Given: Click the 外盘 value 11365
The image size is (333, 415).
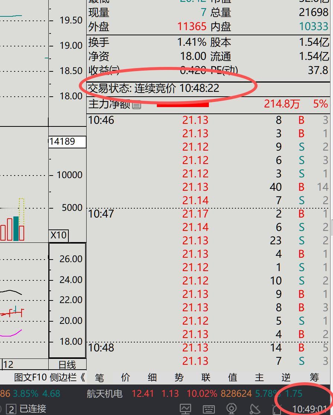Looking at the screenshot, I should point(192,26).
